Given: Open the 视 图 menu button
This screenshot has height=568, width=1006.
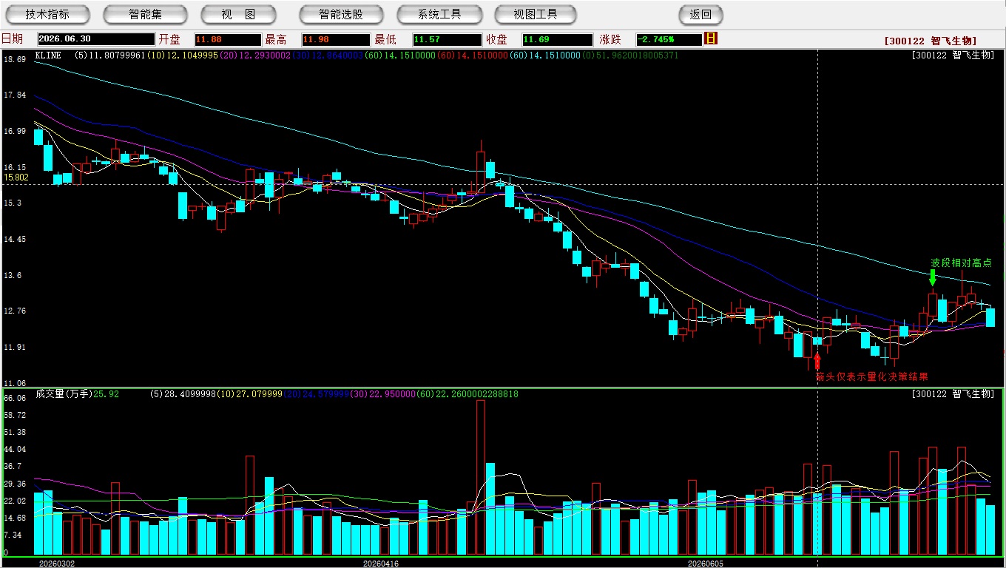Looking at the screenshot, I should point(239,14).
